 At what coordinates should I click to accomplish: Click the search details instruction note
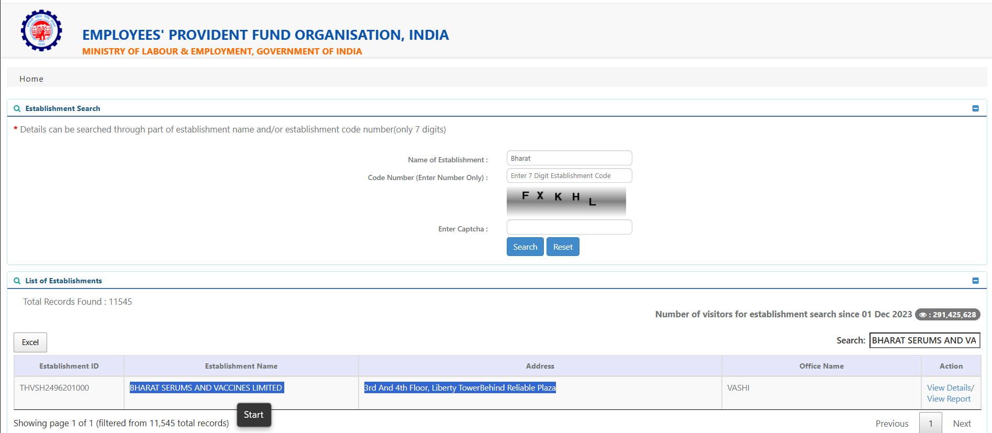point(230,129)
